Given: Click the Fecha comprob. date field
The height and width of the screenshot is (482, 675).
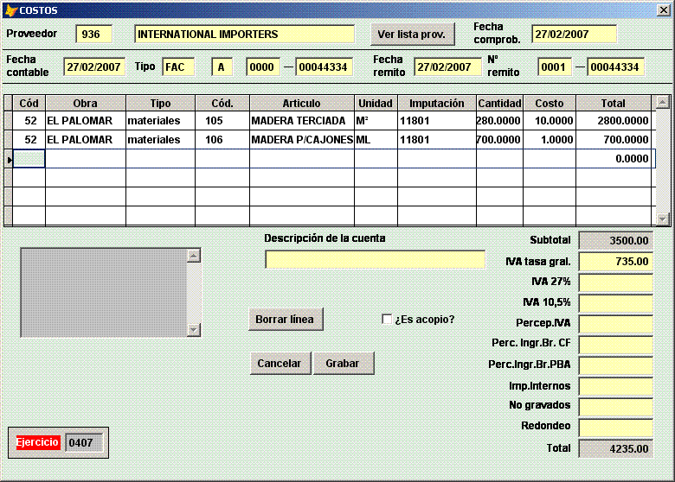Looking at the screenshot, I should coord(573,35).
